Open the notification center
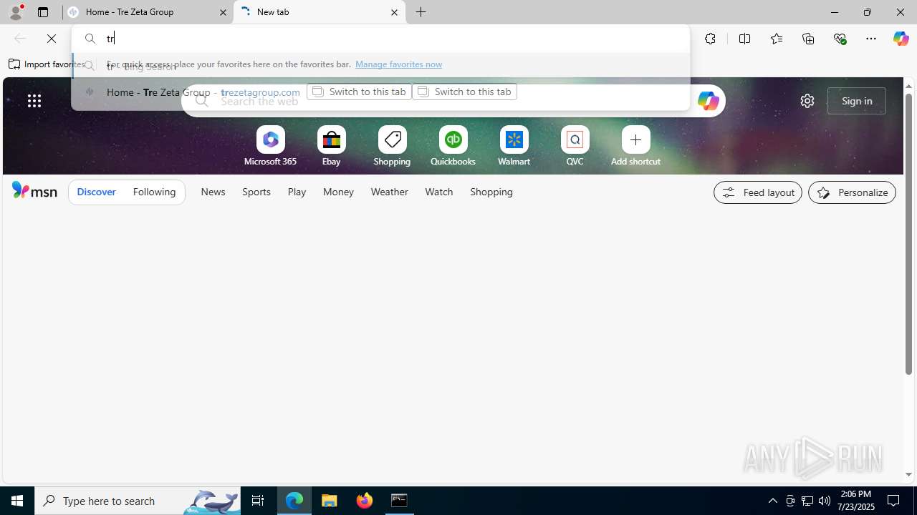This screenshot has height=515, width=917. click(894, 501)
